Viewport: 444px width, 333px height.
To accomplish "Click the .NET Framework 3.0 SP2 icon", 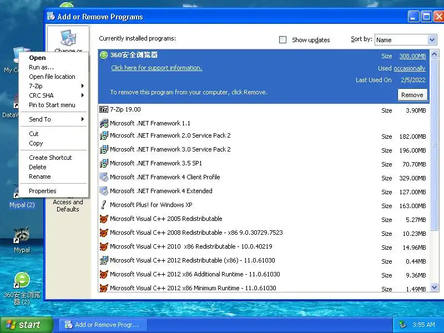I will [104, 149].
